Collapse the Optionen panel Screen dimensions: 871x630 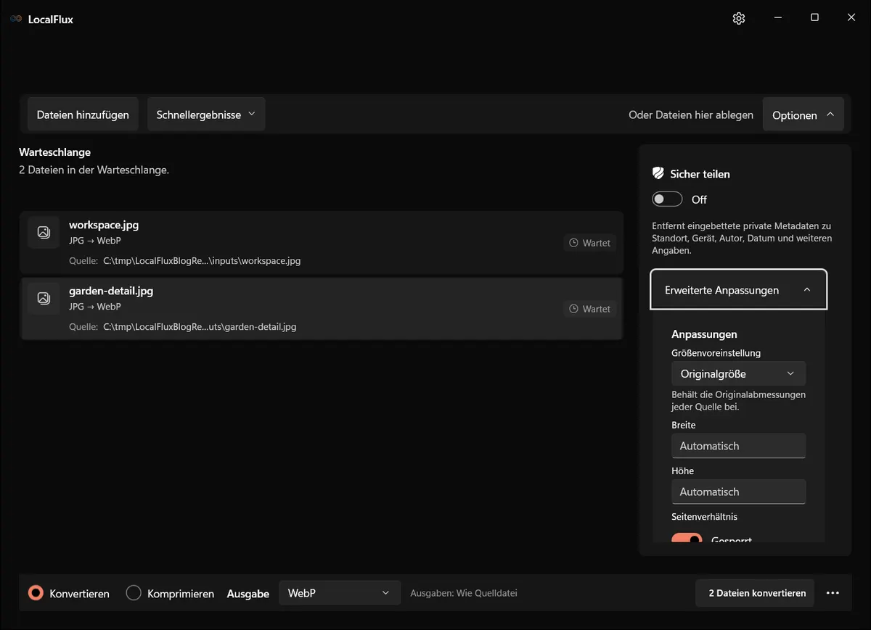(x=803, y=115)
